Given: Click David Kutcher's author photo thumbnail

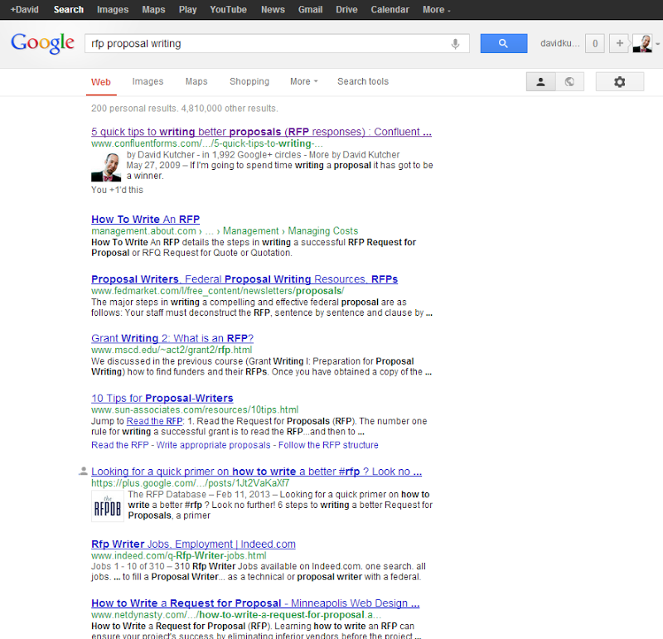Looking at the screenshot, I should coord(106,167).
